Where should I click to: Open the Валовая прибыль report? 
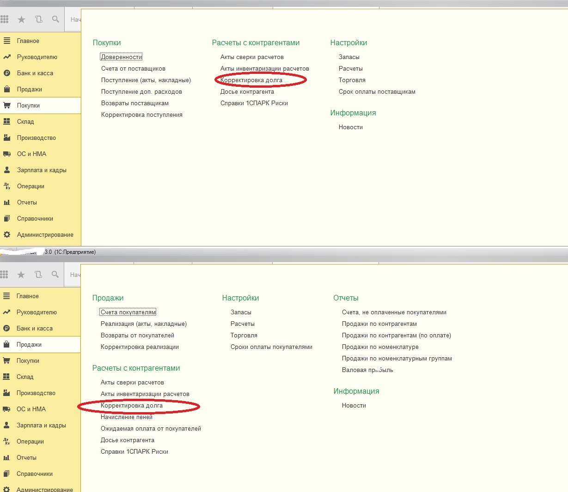pos(367,370)
